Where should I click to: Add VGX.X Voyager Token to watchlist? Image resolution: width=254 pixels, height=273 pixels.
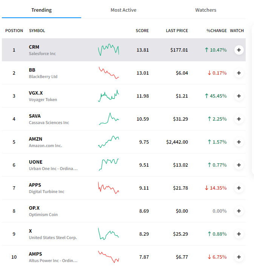tap(239, 96)
